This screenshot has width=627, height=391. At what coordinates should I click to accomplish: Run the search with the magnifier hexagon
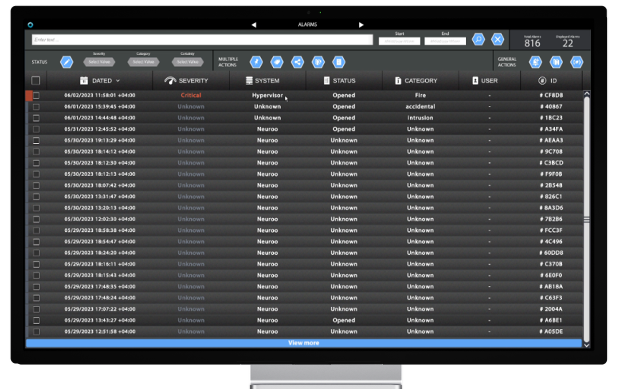point(478,39)
